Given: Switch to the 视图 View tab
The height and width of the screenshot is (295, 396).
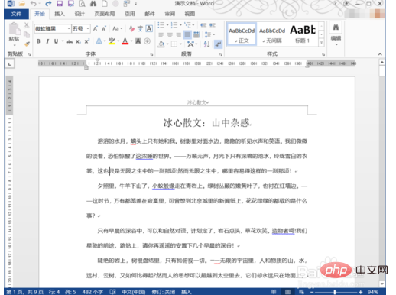Looking at the screenshot, I should click(190, 14).
